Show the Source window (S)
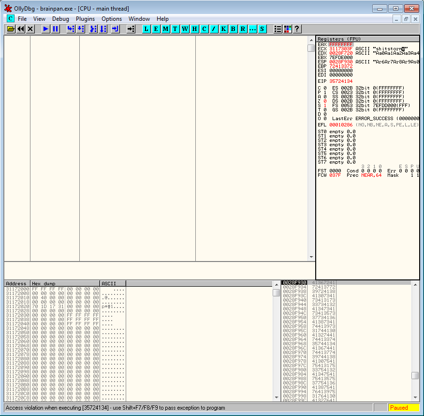The image size is (424, 416). click(x=263, y=29)
